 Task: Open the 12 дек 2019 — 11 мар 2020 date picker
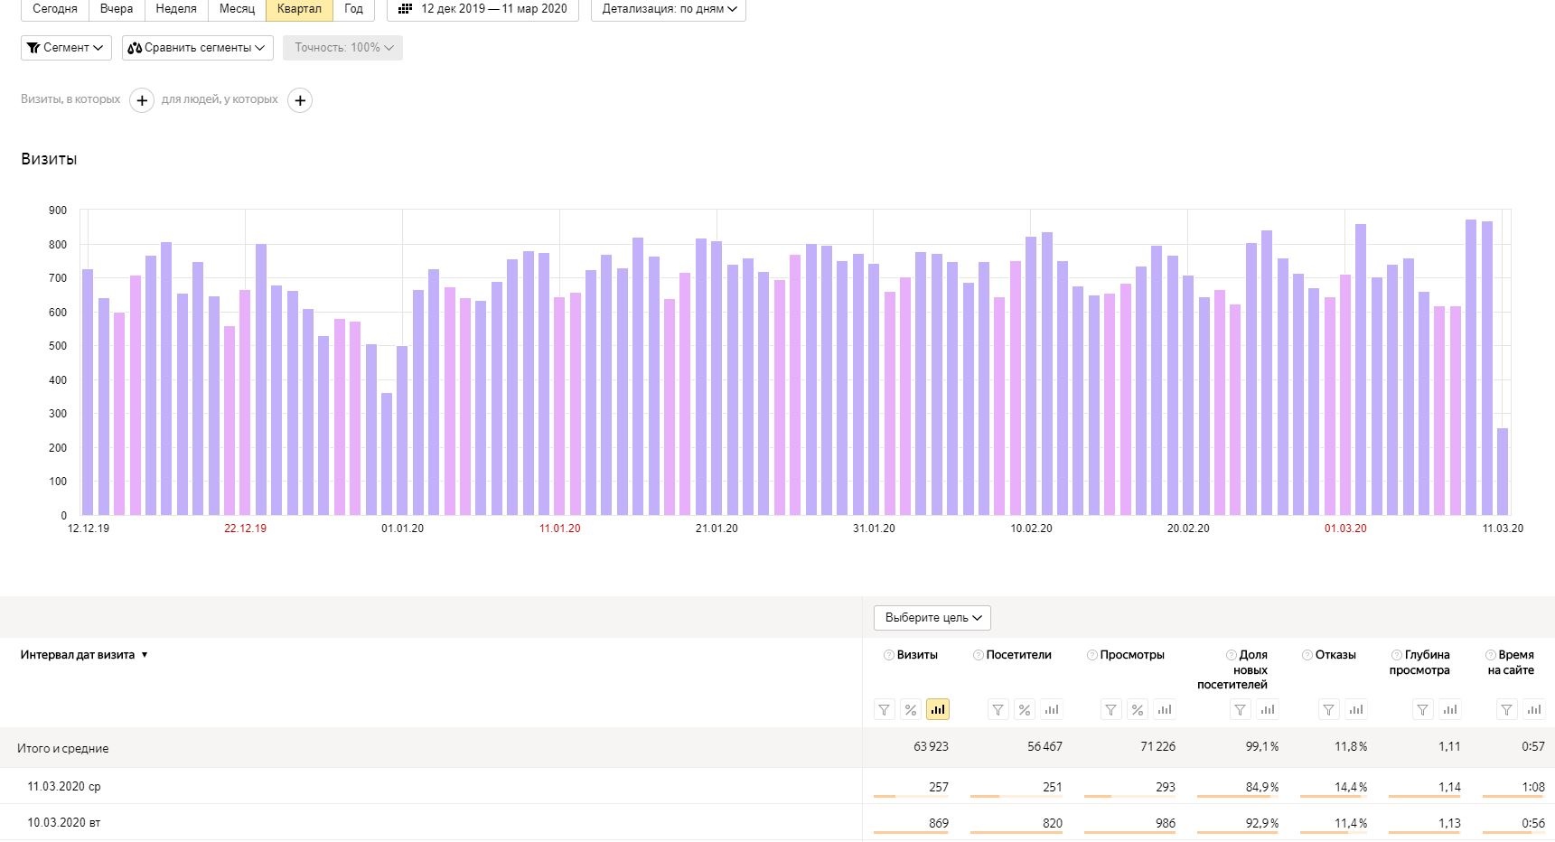click(483, 9)
